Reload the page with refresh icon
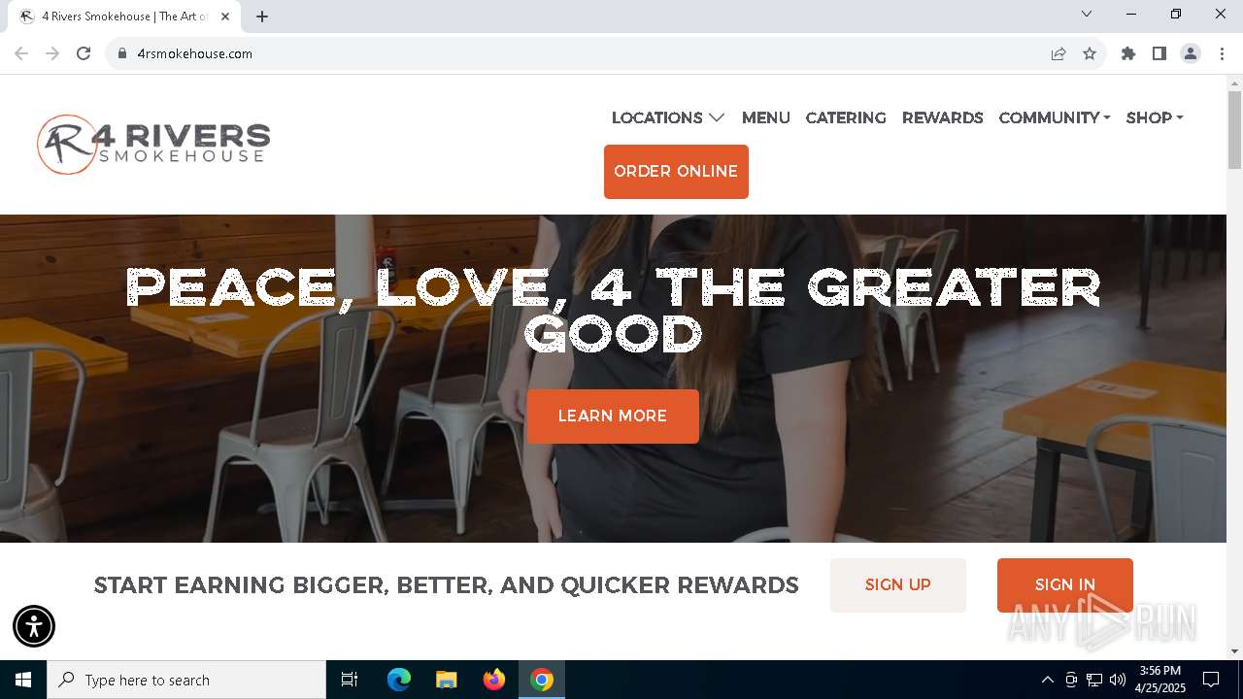Image resolution: width=1243 pixels, height=699 pixels. (x=84, y=53)
